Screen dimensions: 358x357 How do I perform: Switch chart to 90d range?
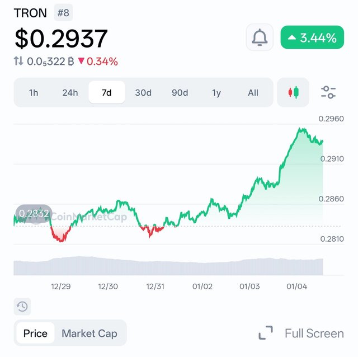tap(180, 92)
